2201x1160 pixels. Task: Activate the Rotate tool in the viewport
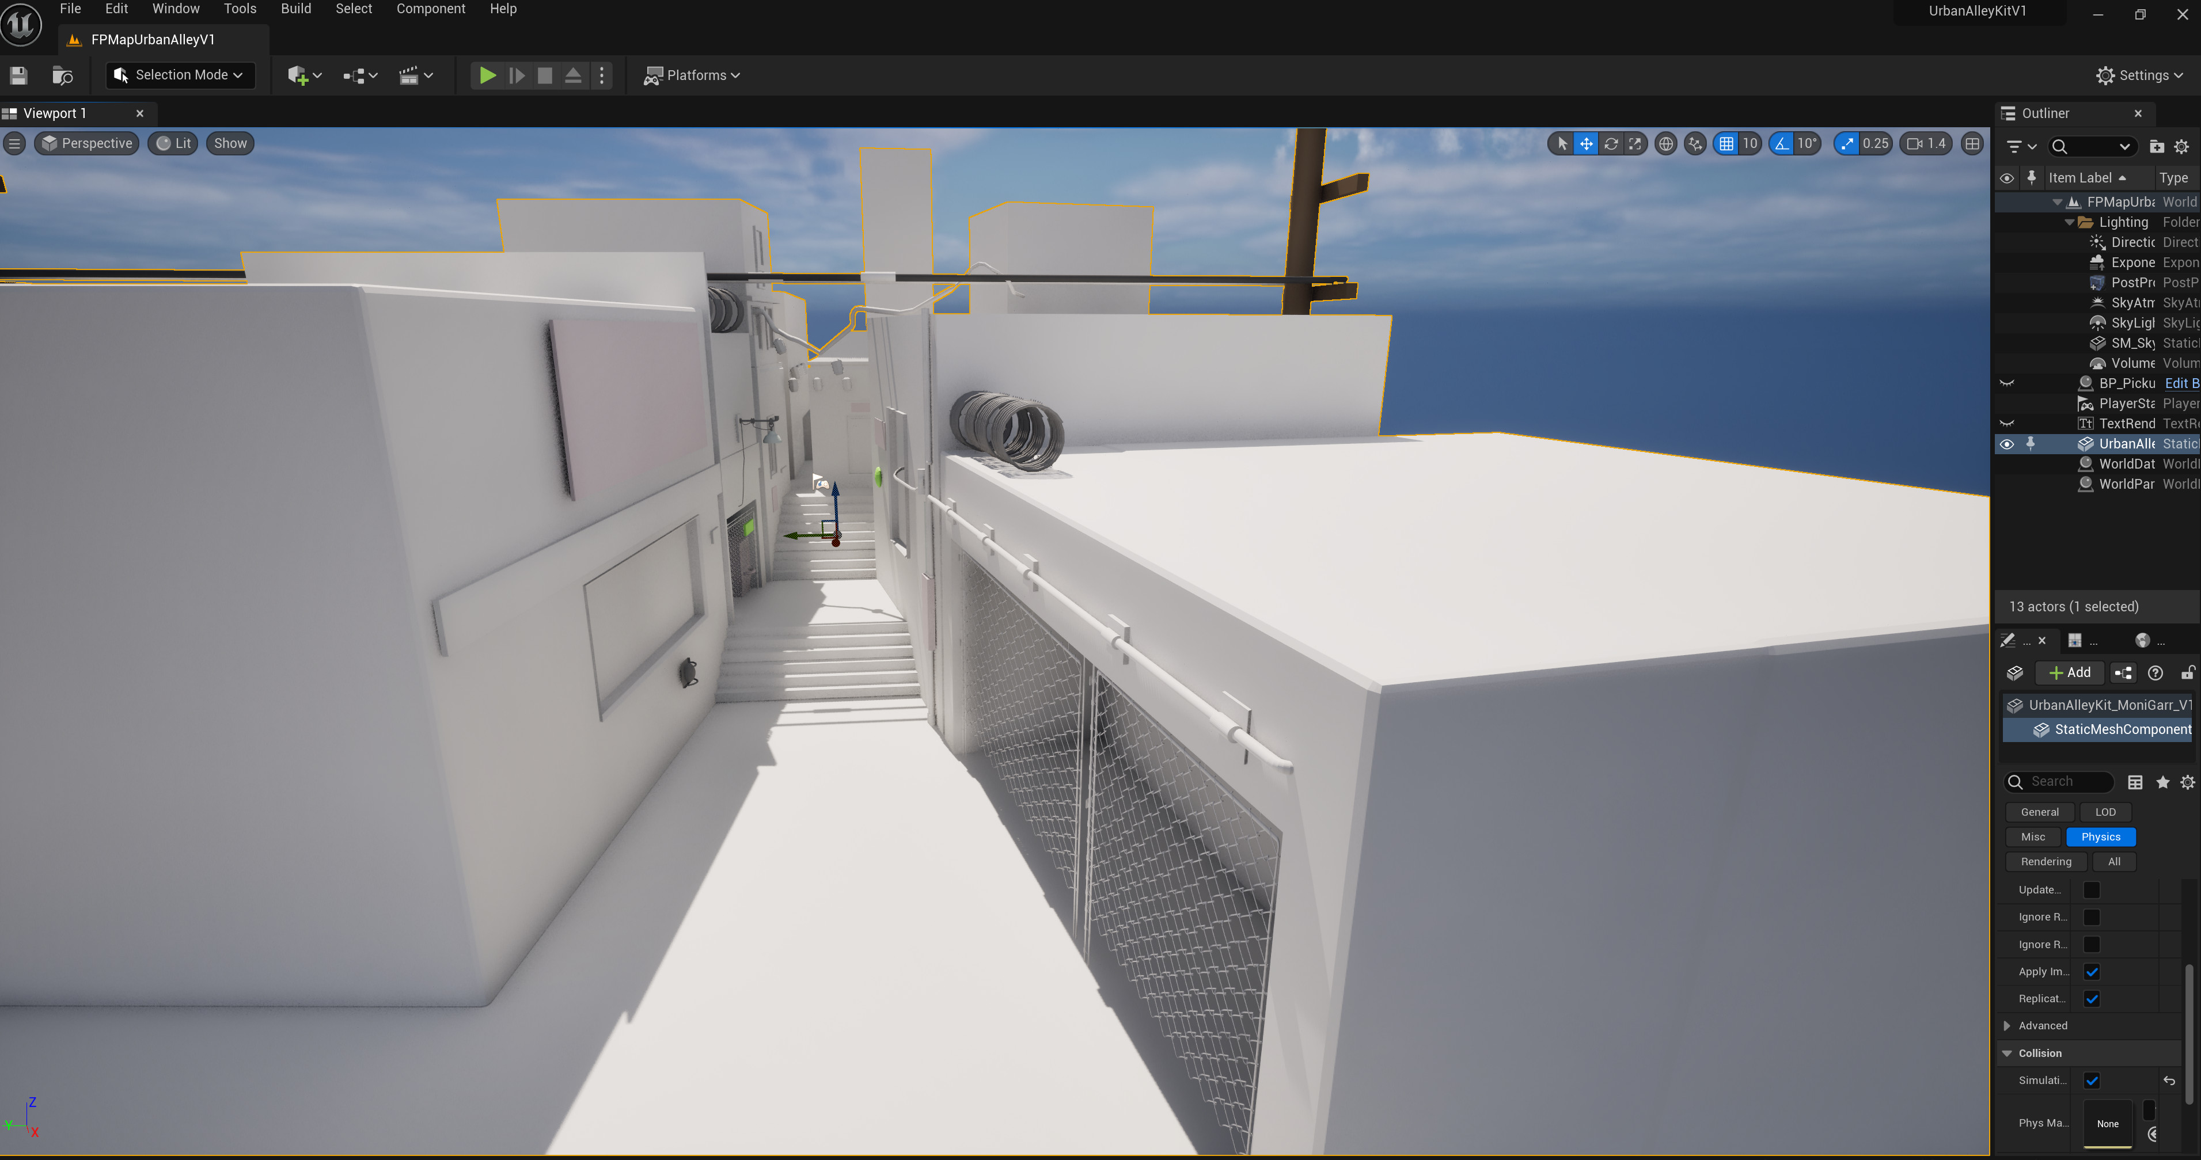coord(1611,143)
